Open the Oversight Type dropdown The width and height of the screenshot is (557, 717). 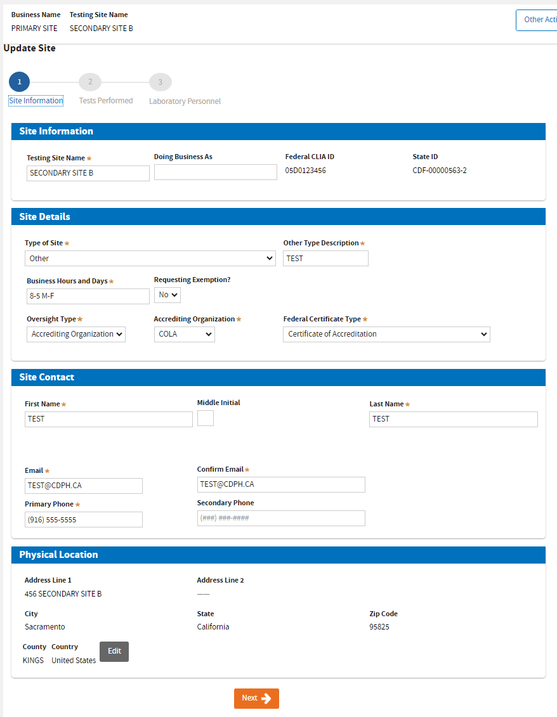coord(76,334)
